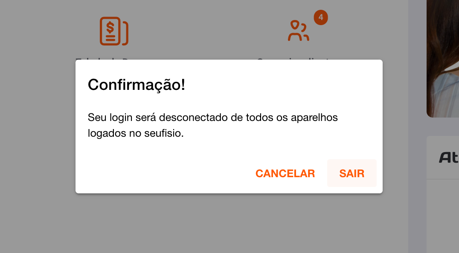The image size is (459, 253).
Task: Click the "Confirmação!" dialog title
Action: [x=137, y=85]
